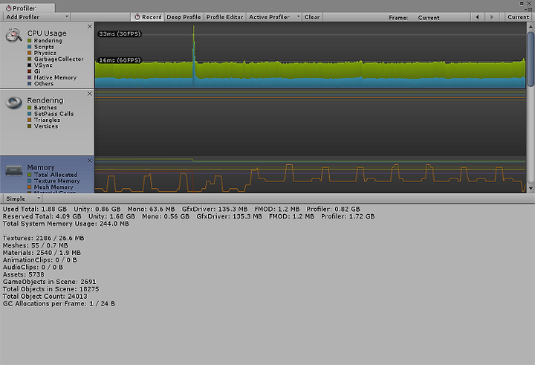Viewport: 535px width, 365px height.
Task: Clear the profiler data
Action: tap(312, 17)
